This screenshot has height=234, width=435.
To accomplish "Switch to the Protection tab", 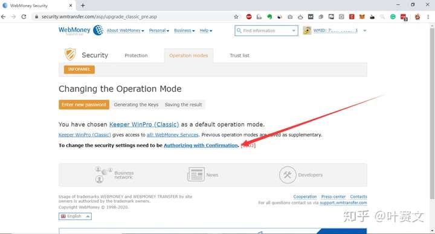I will pos(136,55).
